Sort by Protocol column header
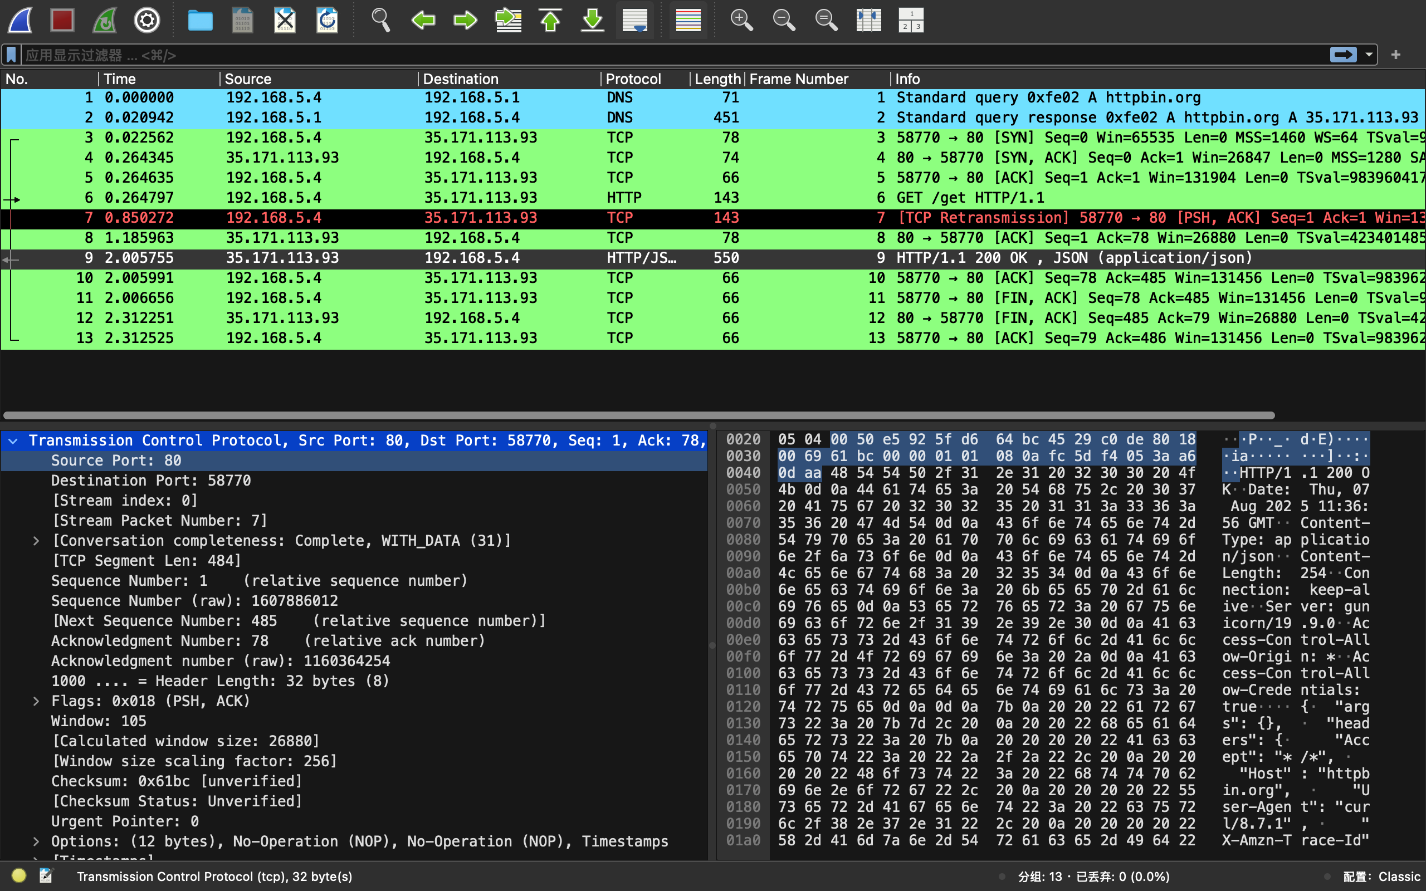The height and width of the screenshot is (891, 1426). coord(645,79)
